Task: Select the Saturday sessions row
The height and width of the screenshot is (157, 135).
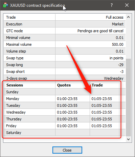Action: click(65, 133)
